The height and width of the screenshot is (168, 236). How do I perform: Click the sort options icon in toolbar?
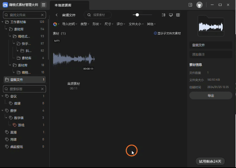point(163,15)
